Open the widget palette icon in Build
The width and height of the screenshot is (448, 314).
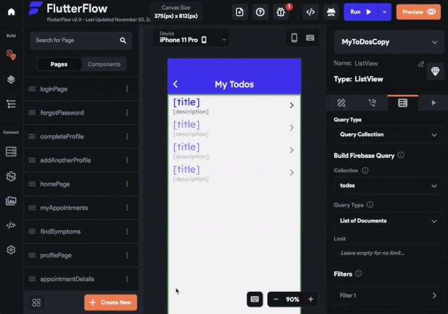click(11, 54)
